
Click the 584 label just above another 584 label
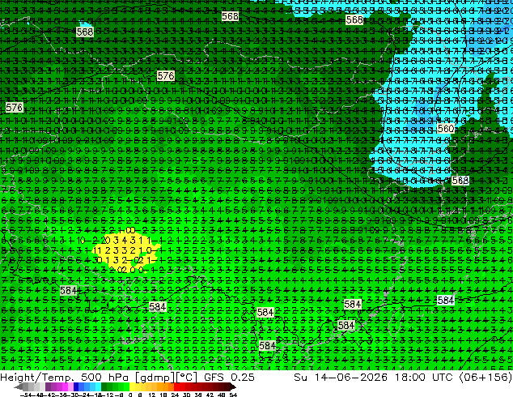352,305
